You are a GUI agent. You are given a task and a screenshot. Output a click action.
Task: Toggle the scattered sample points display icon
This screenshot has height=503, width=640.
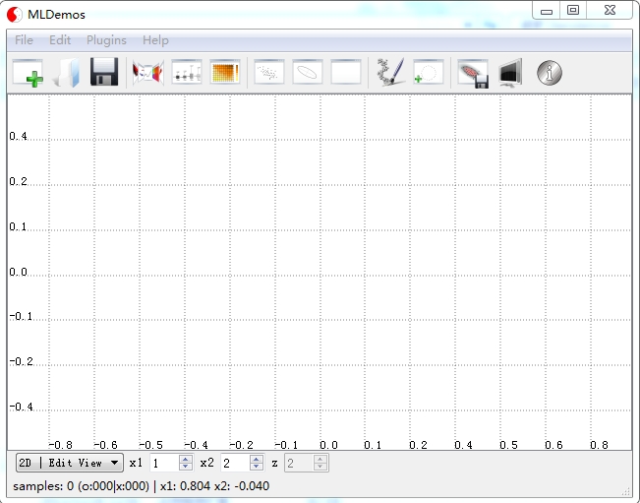(269, 72)
